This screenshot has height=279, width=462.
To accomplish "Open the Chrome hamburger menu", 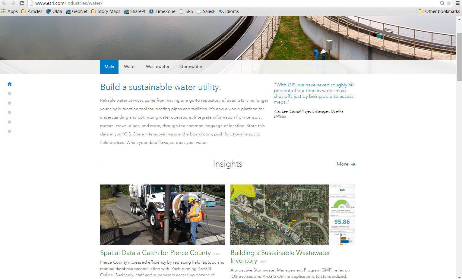I will (457, 3).
